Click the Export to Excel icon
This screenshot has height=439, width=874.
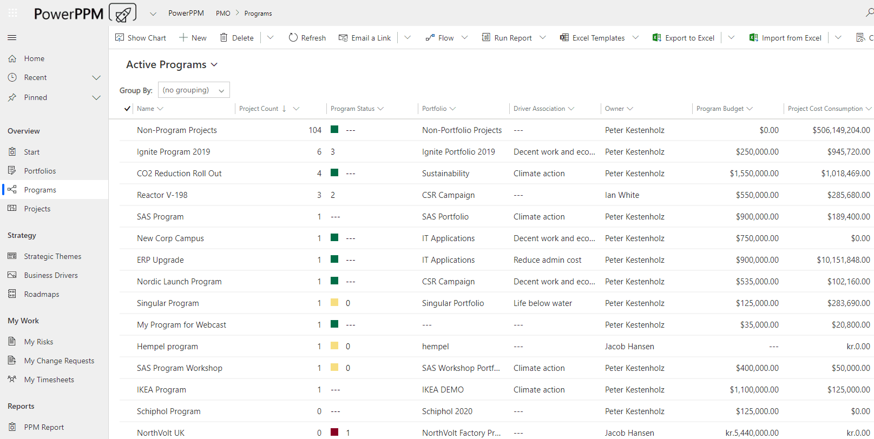pos(656,38)
